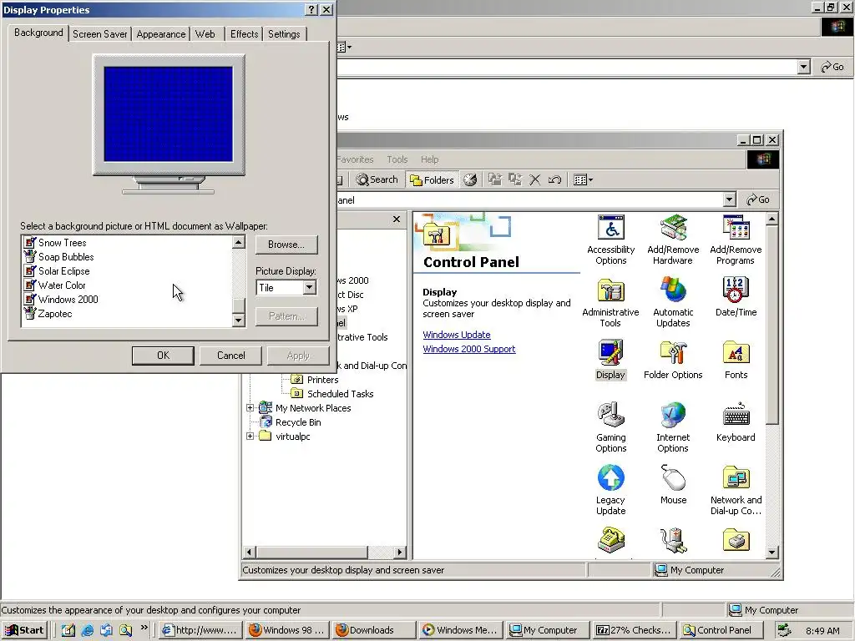The height and width of the screenshot is (641, 855).
Task: Click the Go button in Control Panel window
Action: (x=758, y=199)
